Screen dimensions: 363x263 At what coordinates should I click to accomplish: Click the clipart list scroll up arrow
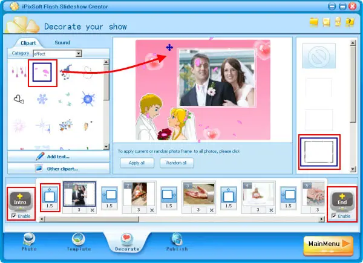point(106,62)
